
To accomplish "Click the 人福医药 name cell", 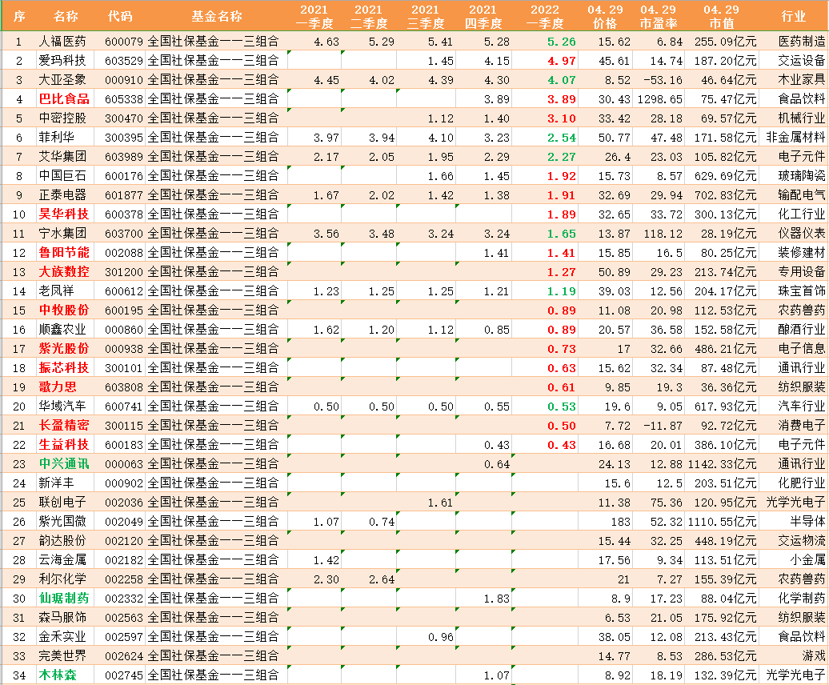I will click(62, 42).
